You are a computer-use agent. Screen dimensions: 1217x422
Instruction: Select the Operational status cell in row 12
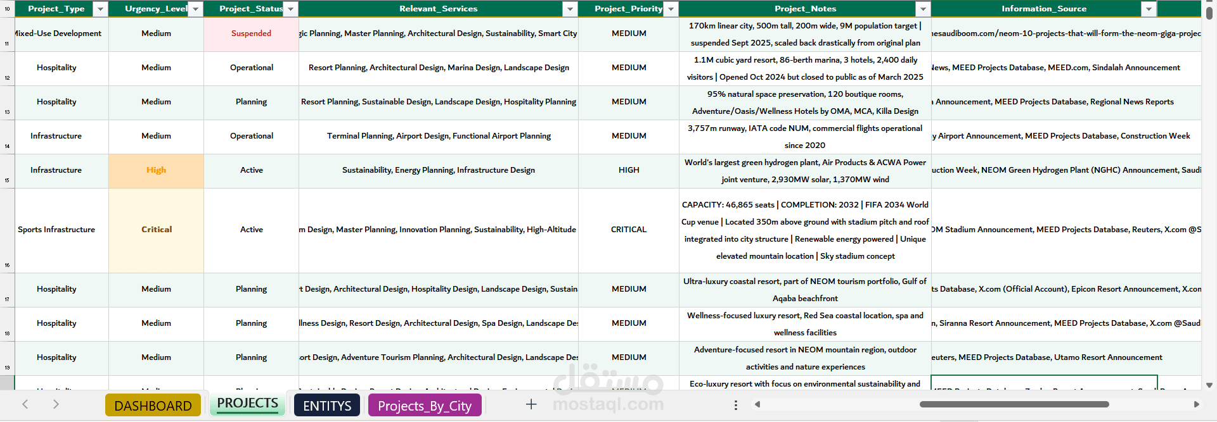(x=251, y=68)
